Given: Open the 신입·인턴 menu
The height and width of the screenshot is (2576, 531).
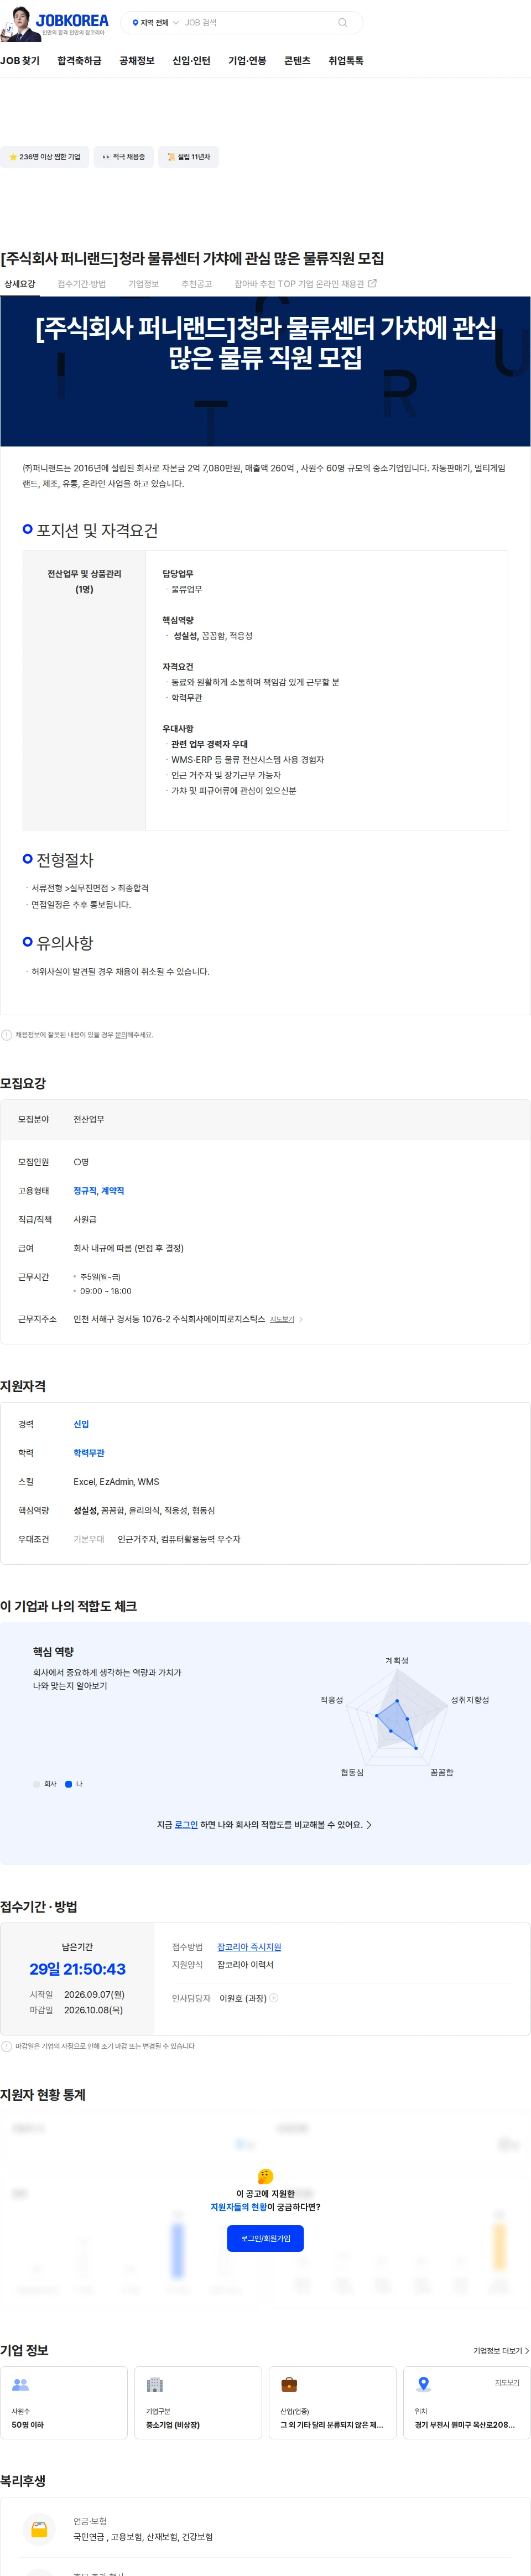Looking at the screenshot, I should coord(191,61).
